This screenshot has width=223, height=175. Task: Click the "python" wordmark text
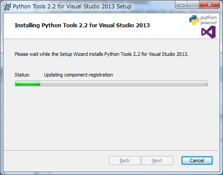pos(209,18)
